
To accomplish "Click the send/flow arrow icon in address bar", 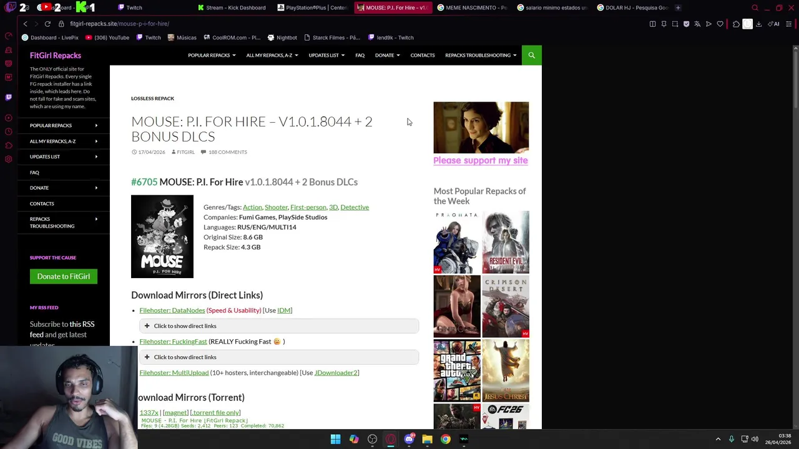I will (x=709, y=24).
